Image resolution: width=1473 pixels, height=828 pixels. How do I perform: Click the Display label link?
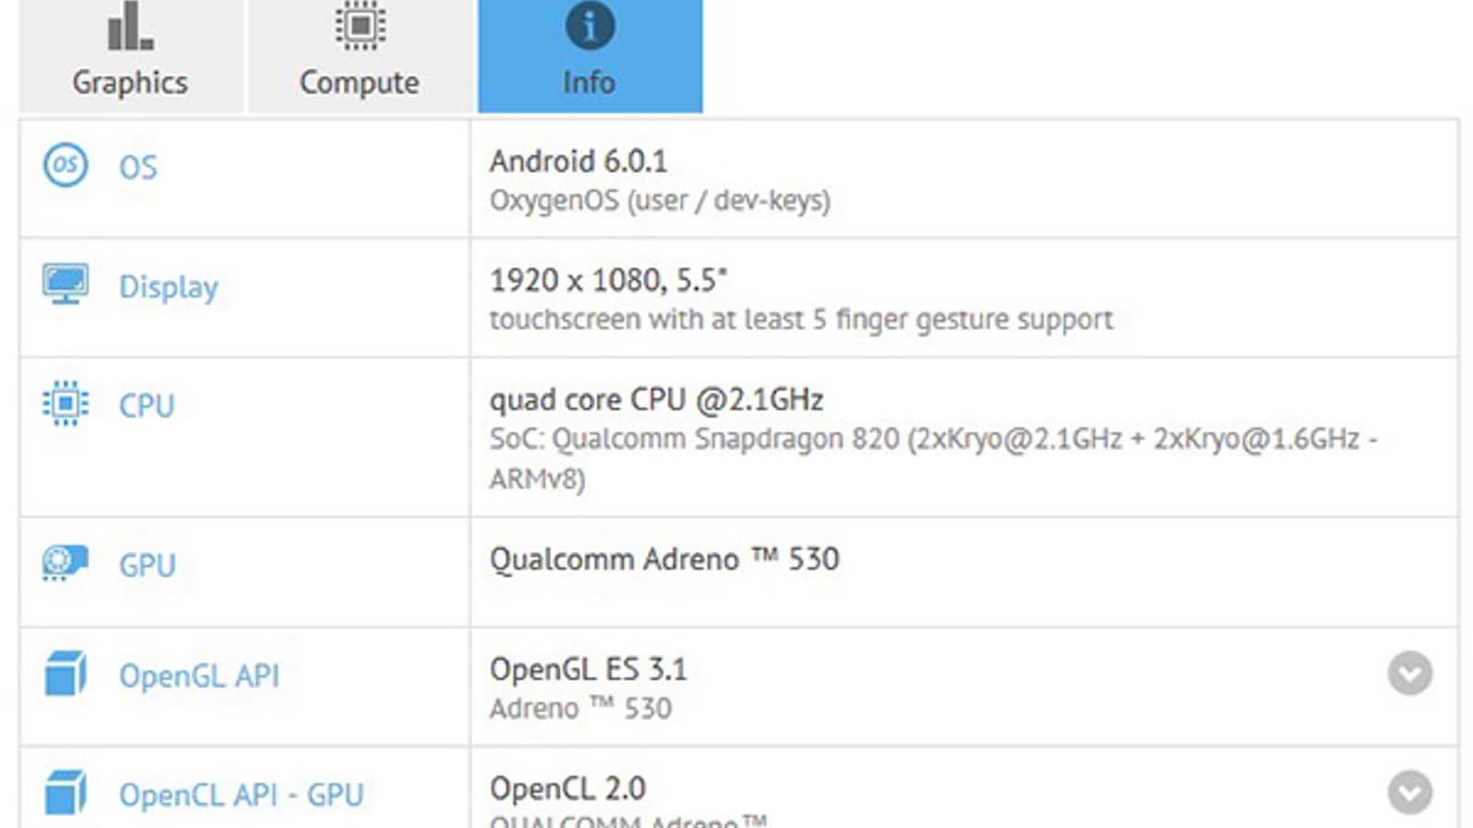tap(168, 287)
